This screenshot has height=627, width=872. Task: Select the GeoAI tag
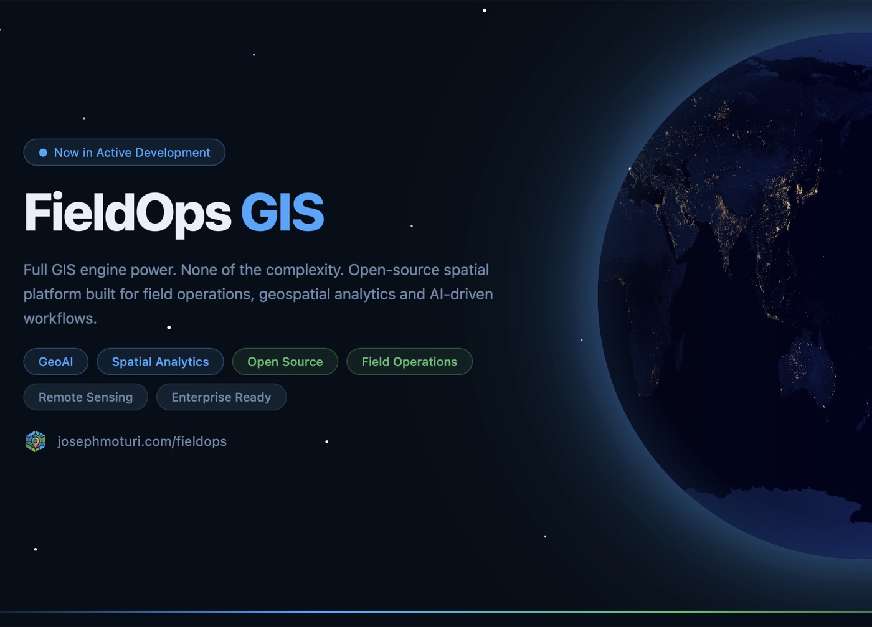click(56, 362)
